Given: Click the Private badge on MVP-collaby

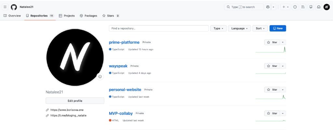Looking at the screenshot, I should (140, 113).
